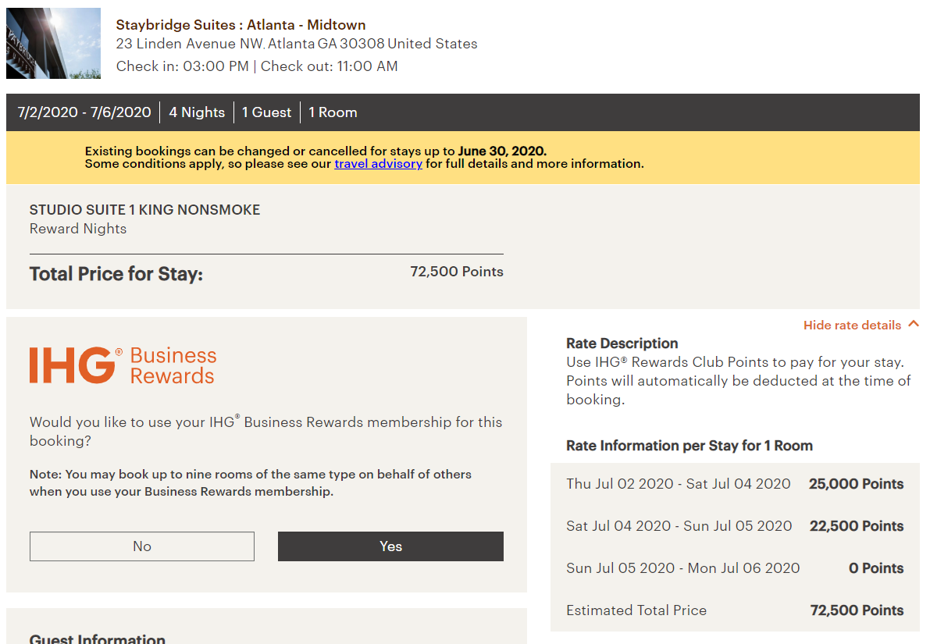Select the 1 Room label
This screenshot has height=644, width=930.
click(x=333, y=112)
